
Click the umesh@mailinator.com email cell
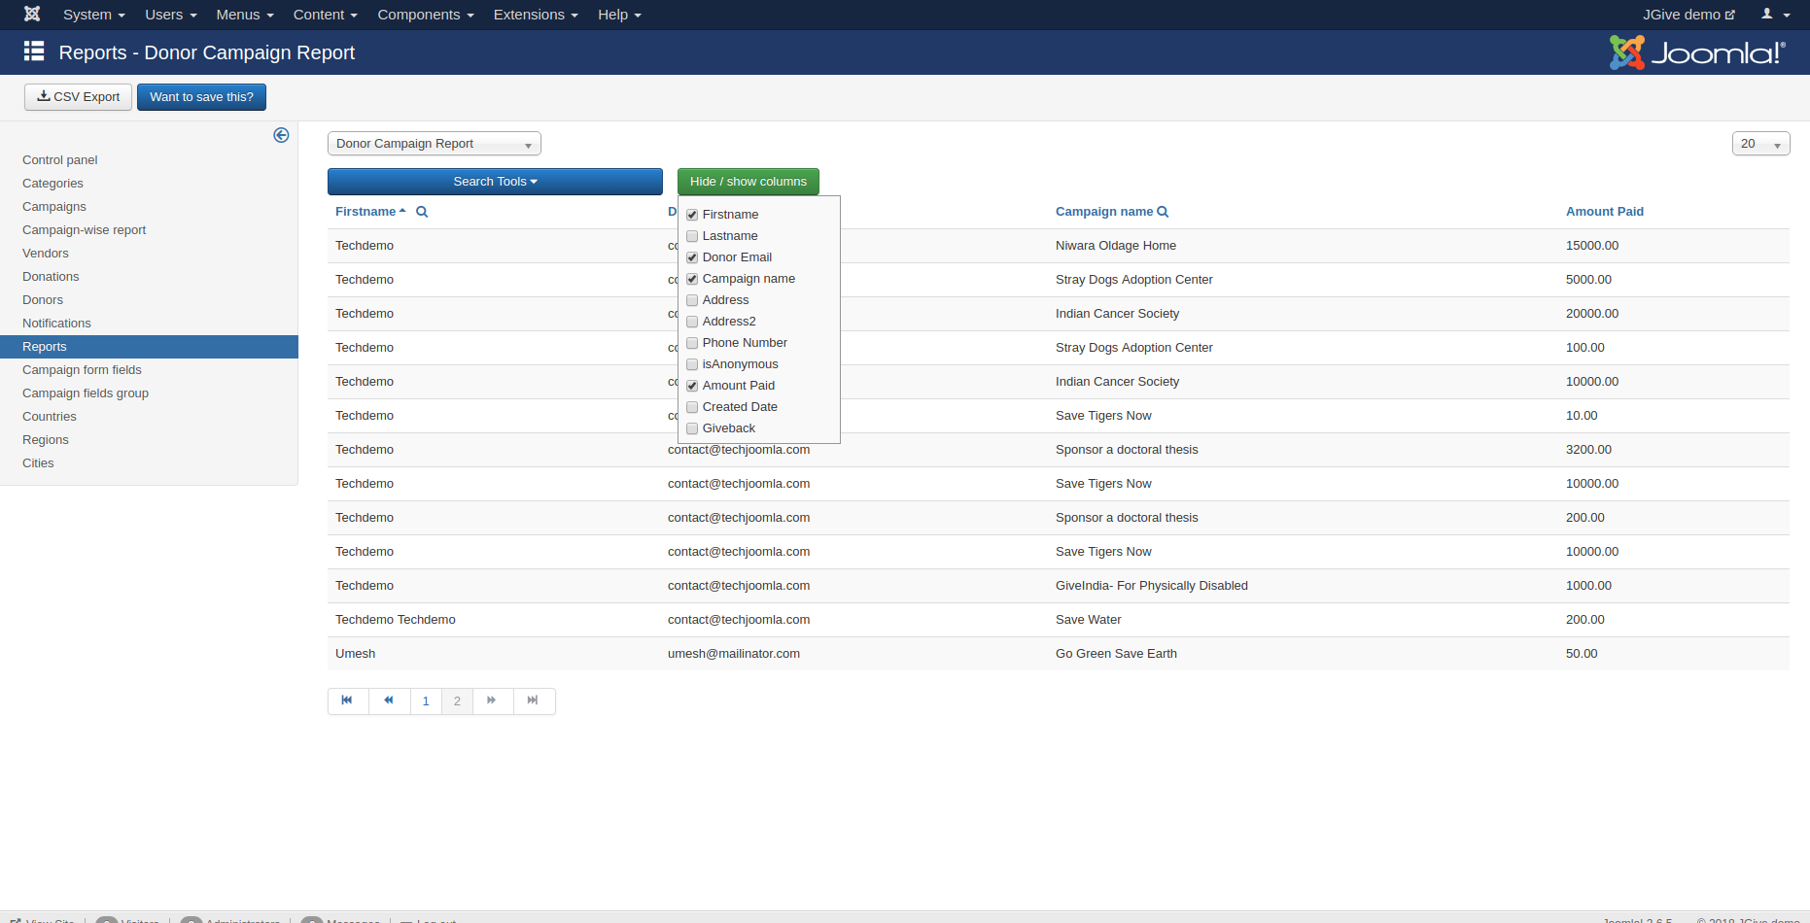[734, 654]
